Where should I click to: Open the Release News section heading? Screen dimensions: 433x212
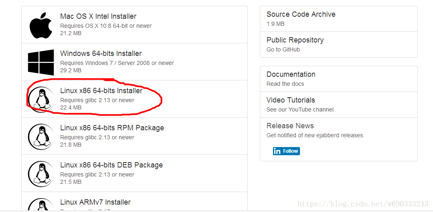pos(290,126)
